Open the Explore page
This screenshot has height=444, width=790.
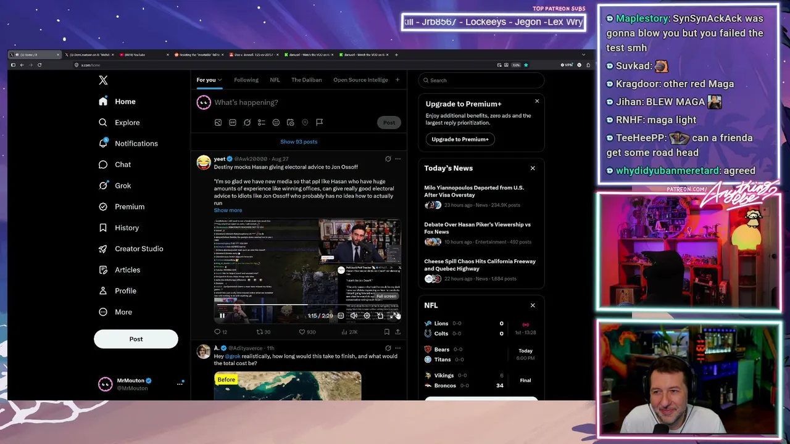[x=119, y=123]
